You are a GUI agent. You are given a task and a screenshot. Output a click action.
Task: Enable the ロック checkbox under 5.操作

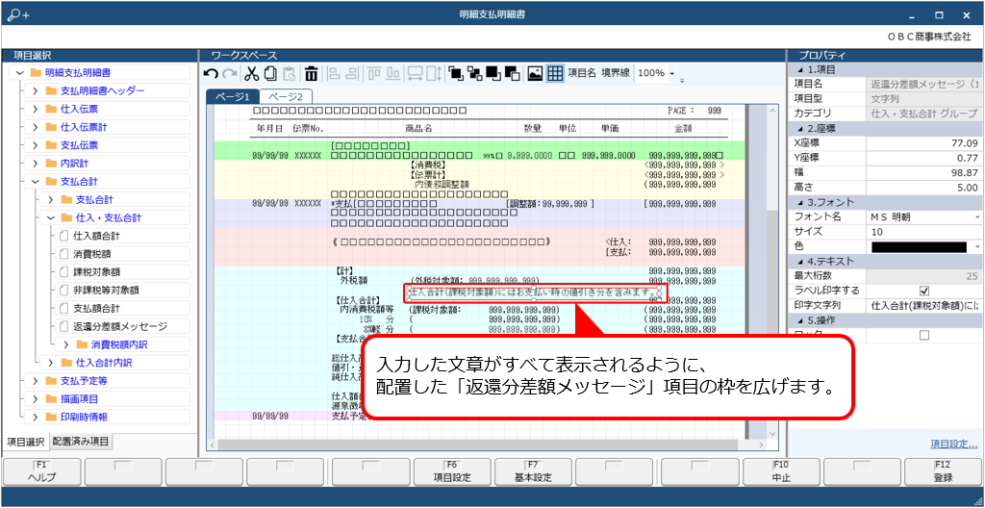click(x=923, y=335)
